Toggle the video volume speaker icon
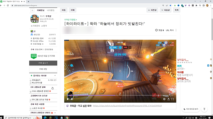Image resolution: width=213 pixels, height=119 pixels. (72, 99)
